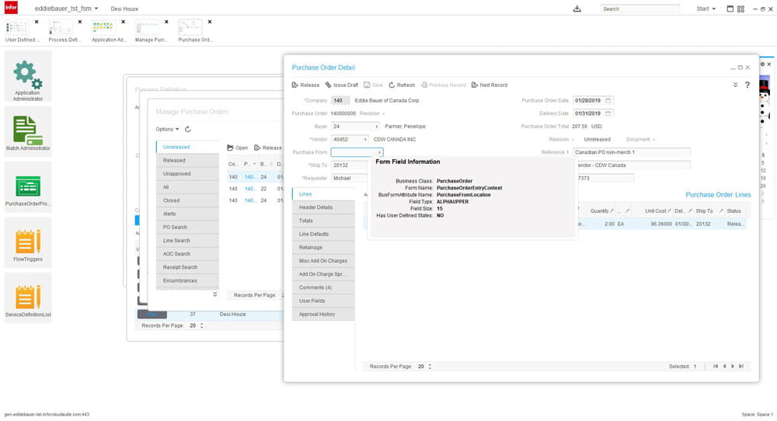Open Purchase Order Date calendar picker
The image size is (777, 421).
coord(608,100)
